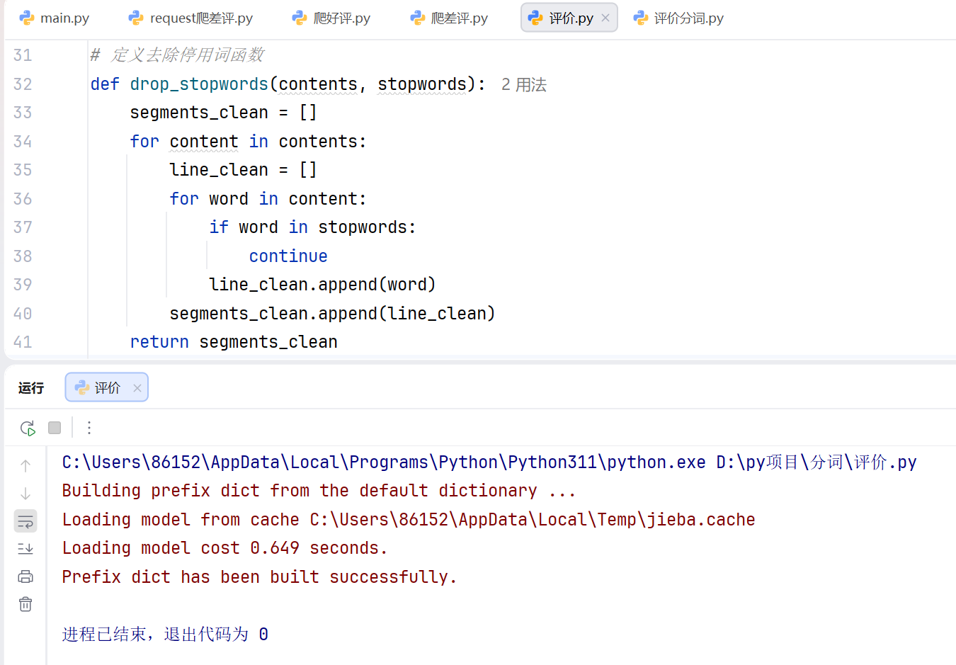Click 'segments_clean.append(line_clean)' on line 40
This screenshot has width=956, height=665.
pos(332,314)
